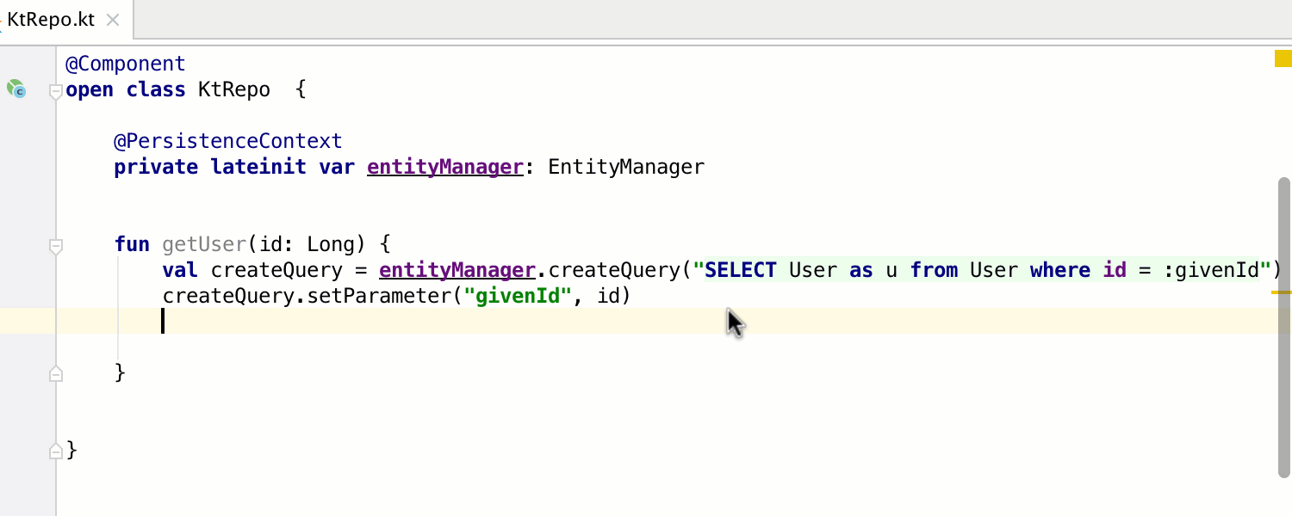Click the yellow inspection indicator above the scrollbar
Viewport: 1292px width, 516px height.
1283,58
